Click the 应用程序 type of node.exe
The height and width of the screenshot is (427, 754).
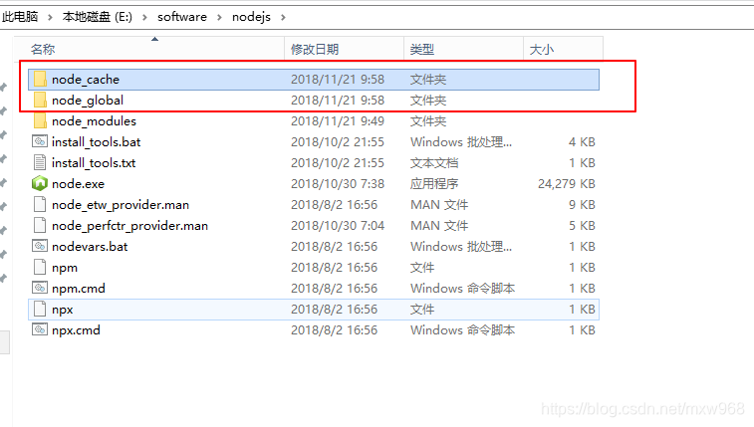click(434, 184)
